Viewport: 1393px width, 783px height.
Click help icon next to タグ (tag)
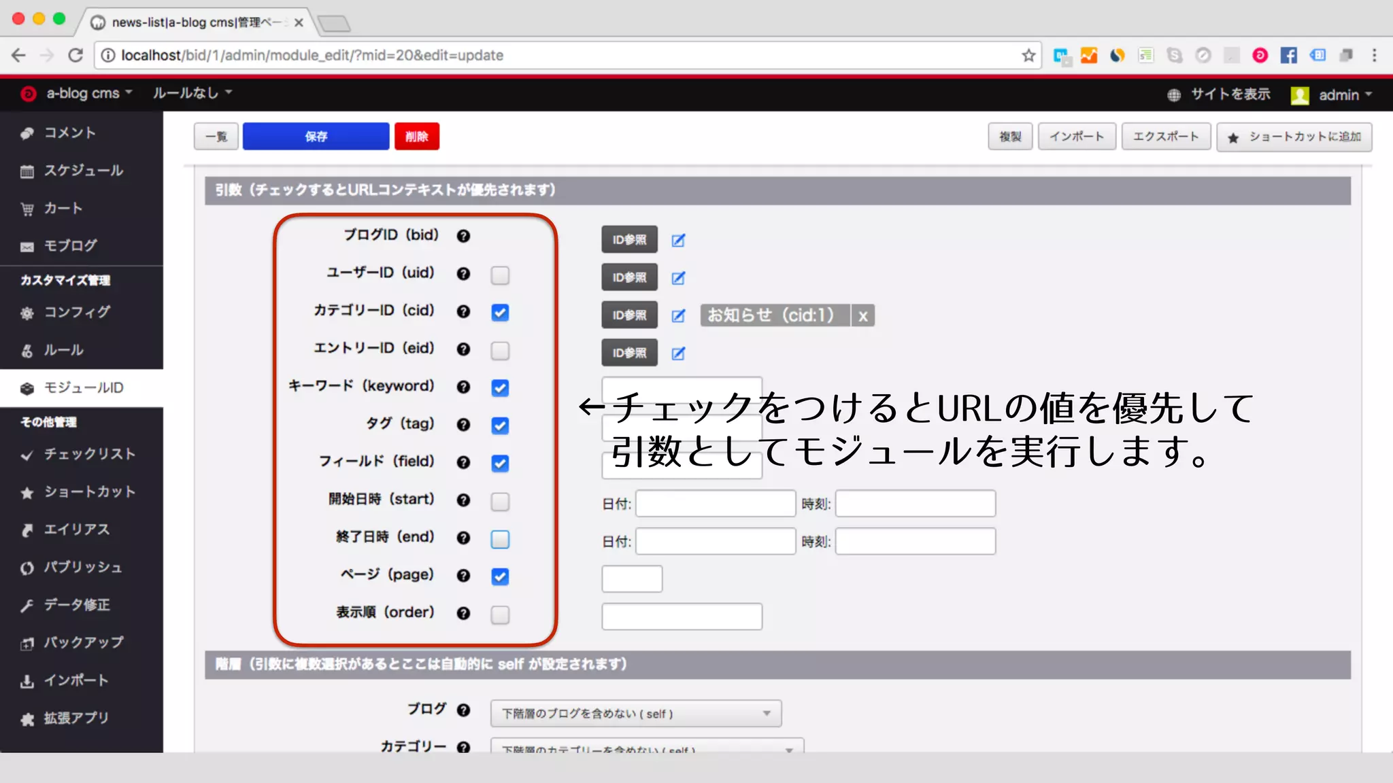coord(463,425)
